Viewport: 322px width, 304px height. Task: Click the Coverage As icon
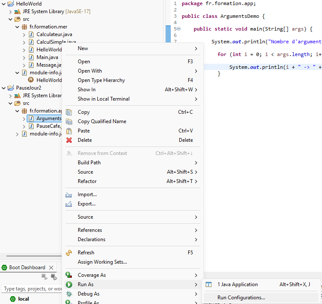[69, 275]
